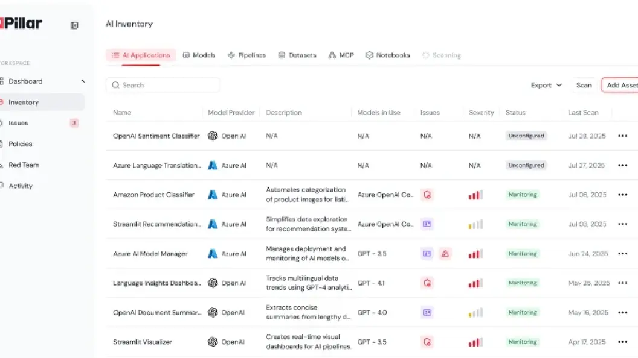This screenshot has height=358, width=638.
Task: Switch to the Models tab
Action: point(199,55)
